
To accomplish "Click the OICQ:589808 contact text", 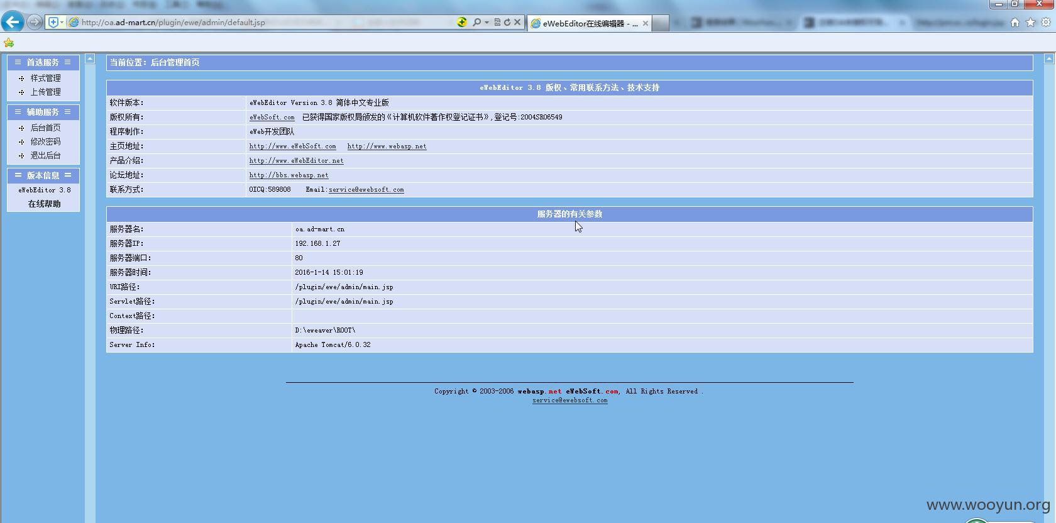I will [x=270, y=189].
